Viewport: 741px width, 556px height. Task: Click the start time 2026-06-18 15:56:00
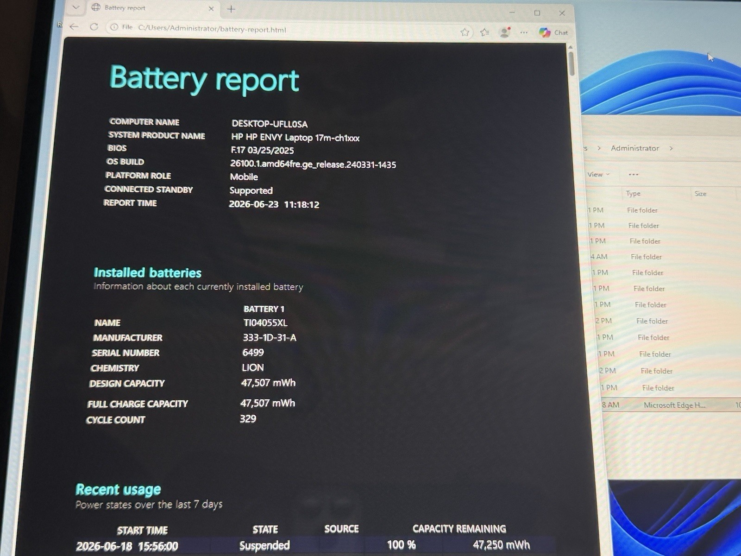(127, 547)
